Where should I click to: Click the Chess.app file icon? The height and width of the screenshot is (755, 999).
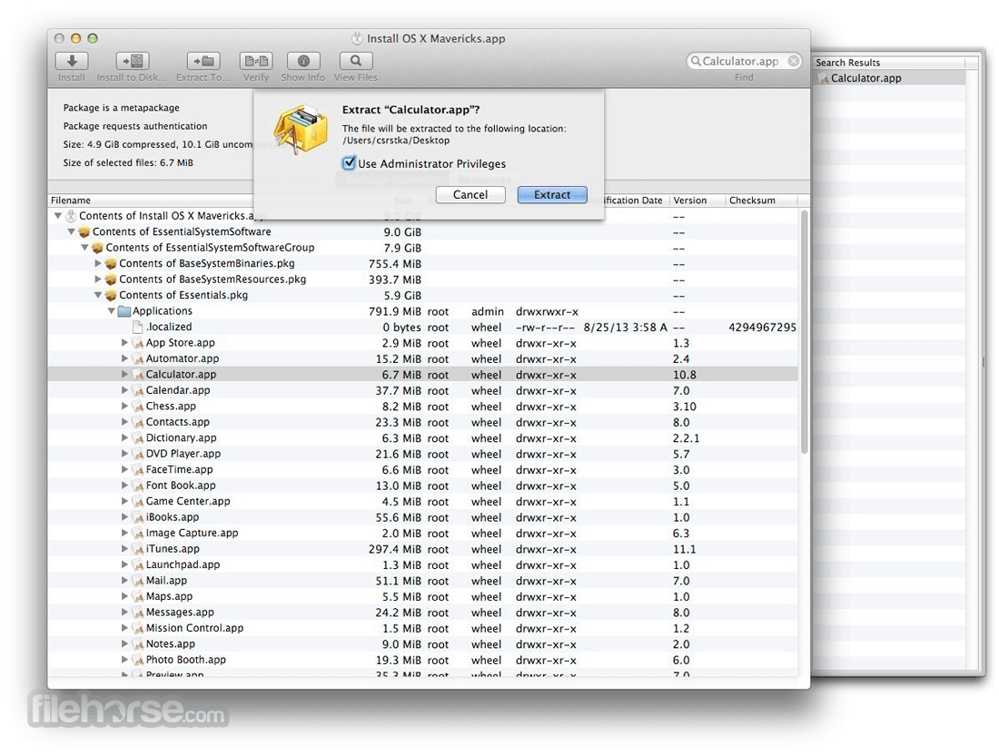[137, 407]
